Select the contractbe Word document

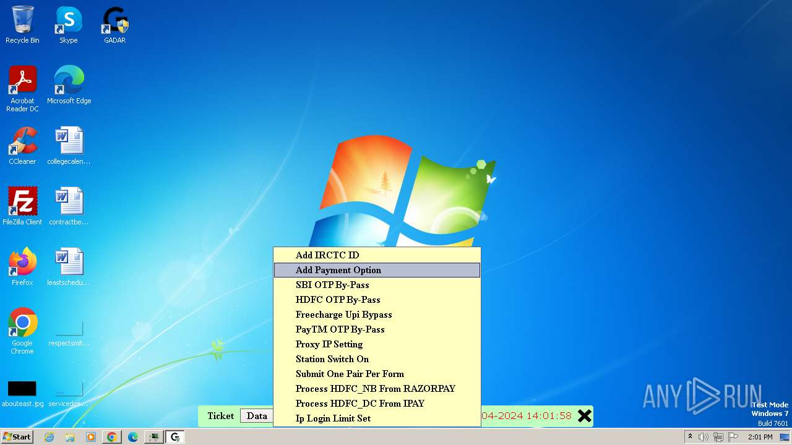point(69,206)
